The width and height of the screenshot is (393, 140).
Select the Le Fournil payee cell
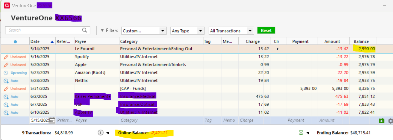96,48
